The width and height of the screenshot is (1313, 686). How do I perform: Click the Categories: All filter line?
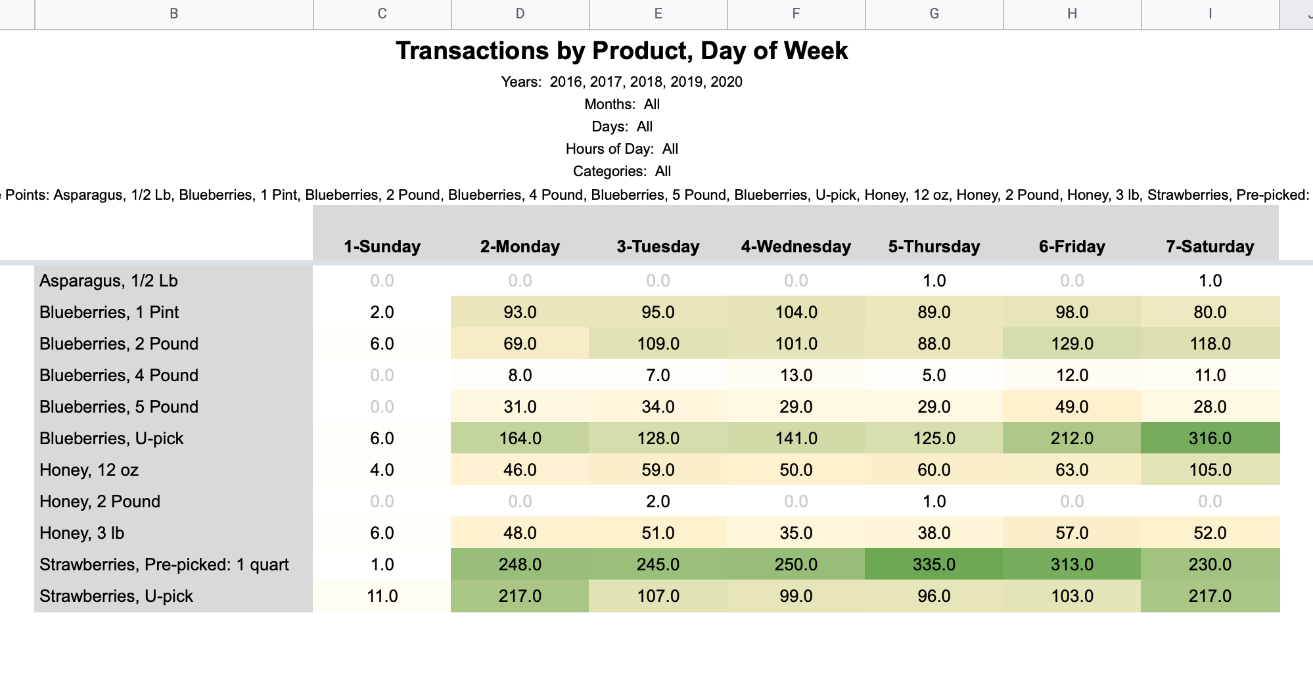622,171
